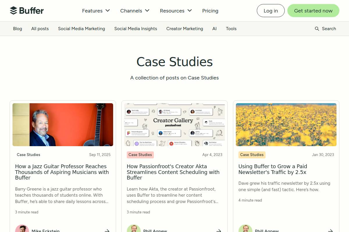
Task: Switch to the All posts section
Action: click(40, 28)
